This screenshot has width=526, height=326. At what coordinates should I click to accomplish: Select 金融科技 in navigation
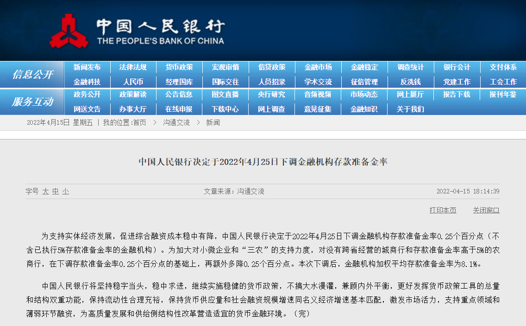87,82
